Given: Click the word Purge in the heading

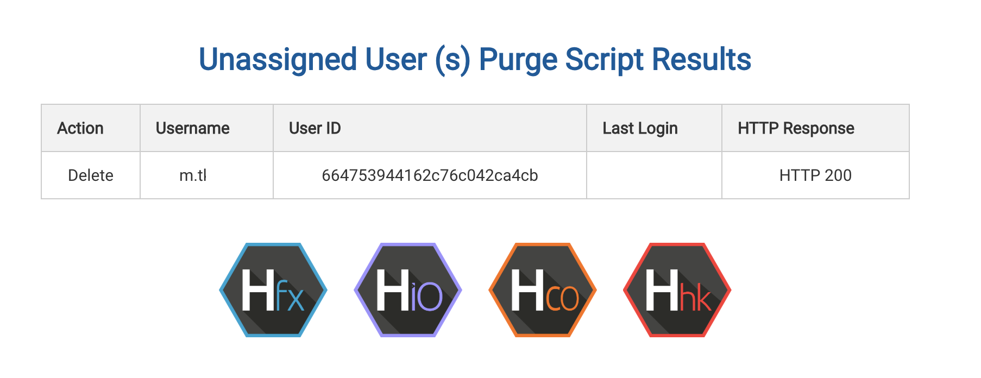Looking at the screenshot, I should pyautogui.click(x=518, y=59).
